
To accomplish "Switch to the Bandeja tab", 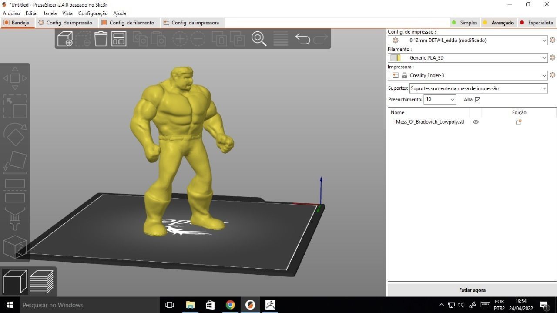I will point(17,23).
